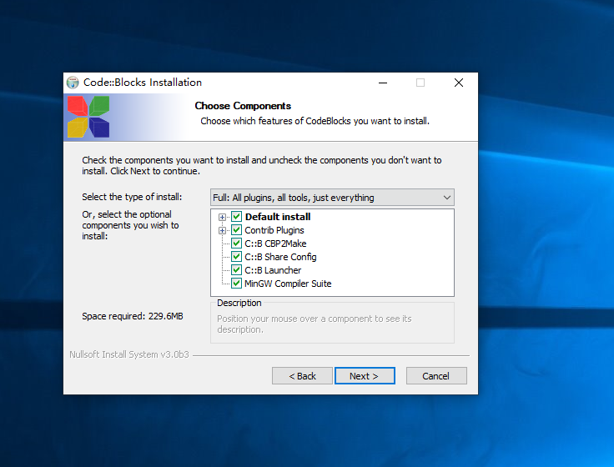
Task: Select the MinGW Compiler Suite row text
Action: coord(288,284)
